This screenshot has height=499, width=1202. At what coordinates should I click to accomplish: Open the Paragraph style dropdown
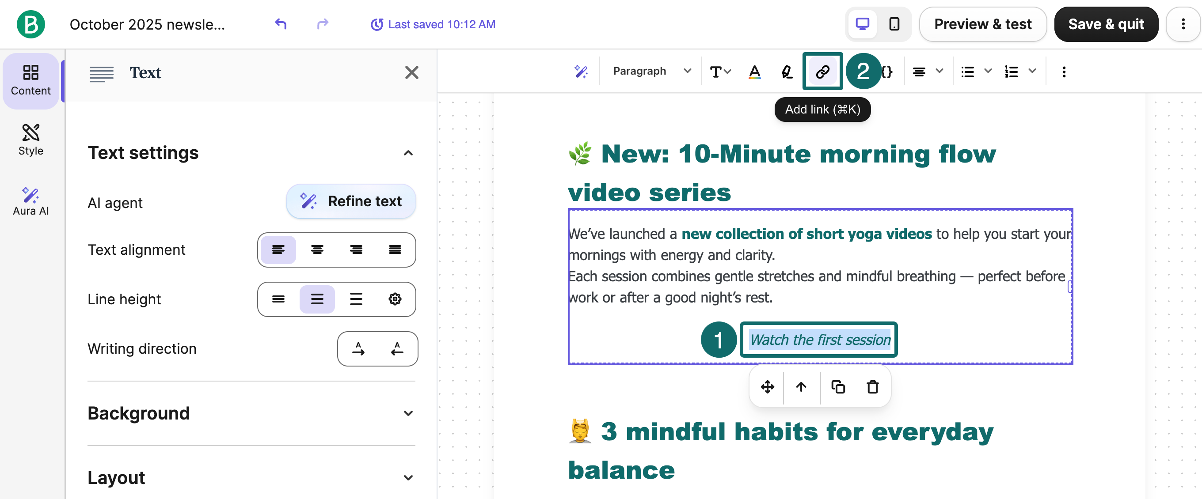tap(650, 71)
